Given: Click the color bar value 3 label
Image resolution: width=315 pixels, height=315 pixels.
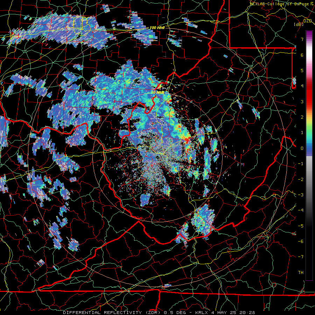Looking at the screenshot, I should 302,101.
